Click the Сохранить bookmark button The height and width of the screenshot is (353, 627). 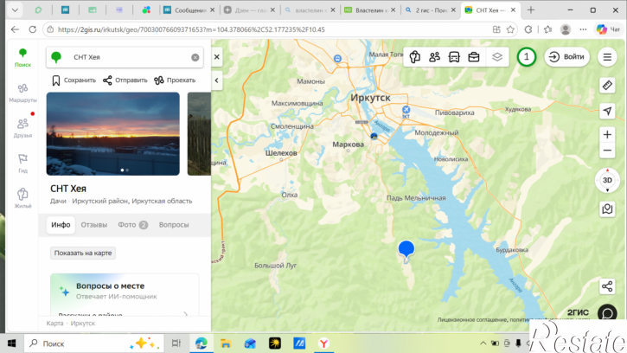coord(74,80)
